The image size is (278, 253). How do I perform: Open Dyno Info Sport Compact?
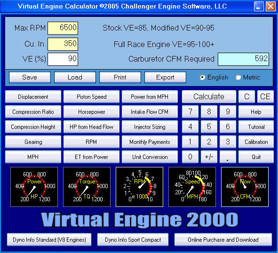coord(133,240)
